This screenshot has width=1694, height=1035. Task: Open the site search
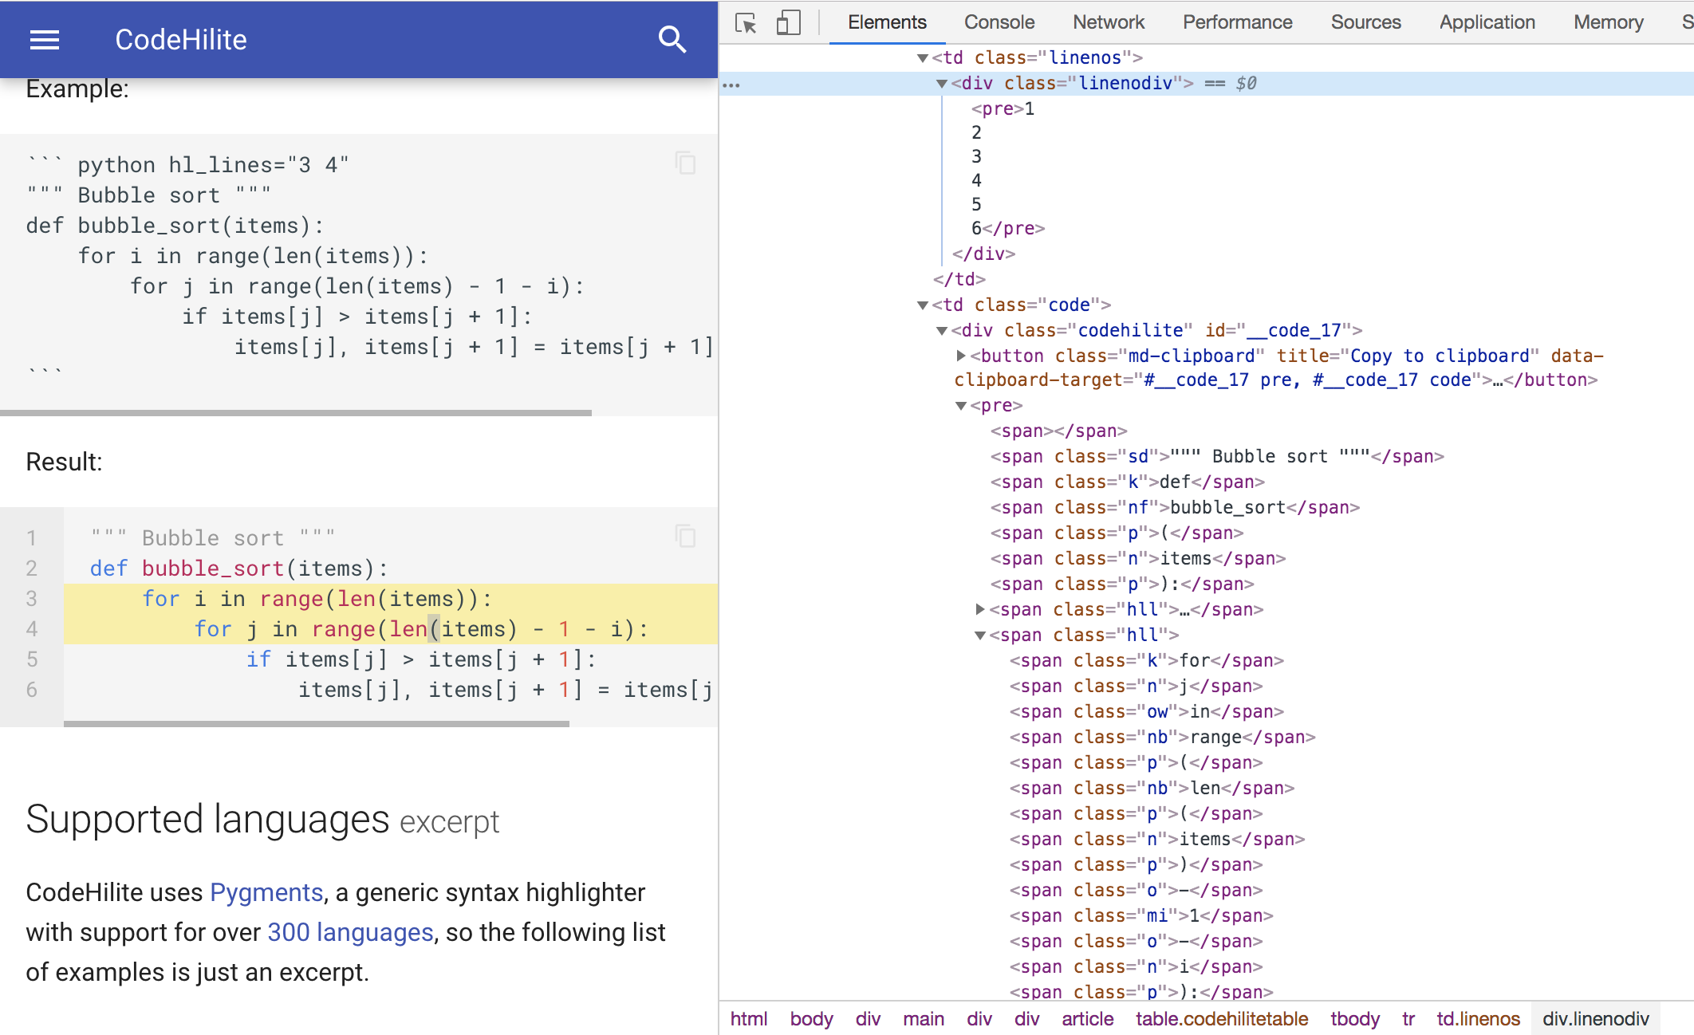672,40
